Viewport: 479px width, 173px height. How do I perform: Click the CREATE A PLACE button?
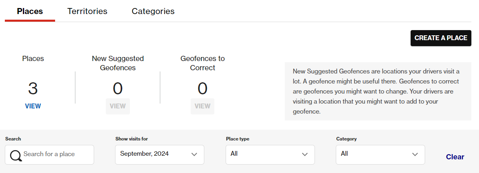point(441,38)
